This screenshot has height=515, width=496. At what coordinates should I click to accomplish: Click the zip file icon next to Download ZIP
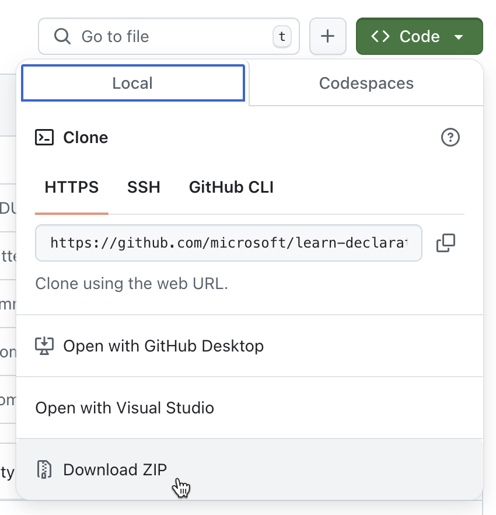point(44,469)
